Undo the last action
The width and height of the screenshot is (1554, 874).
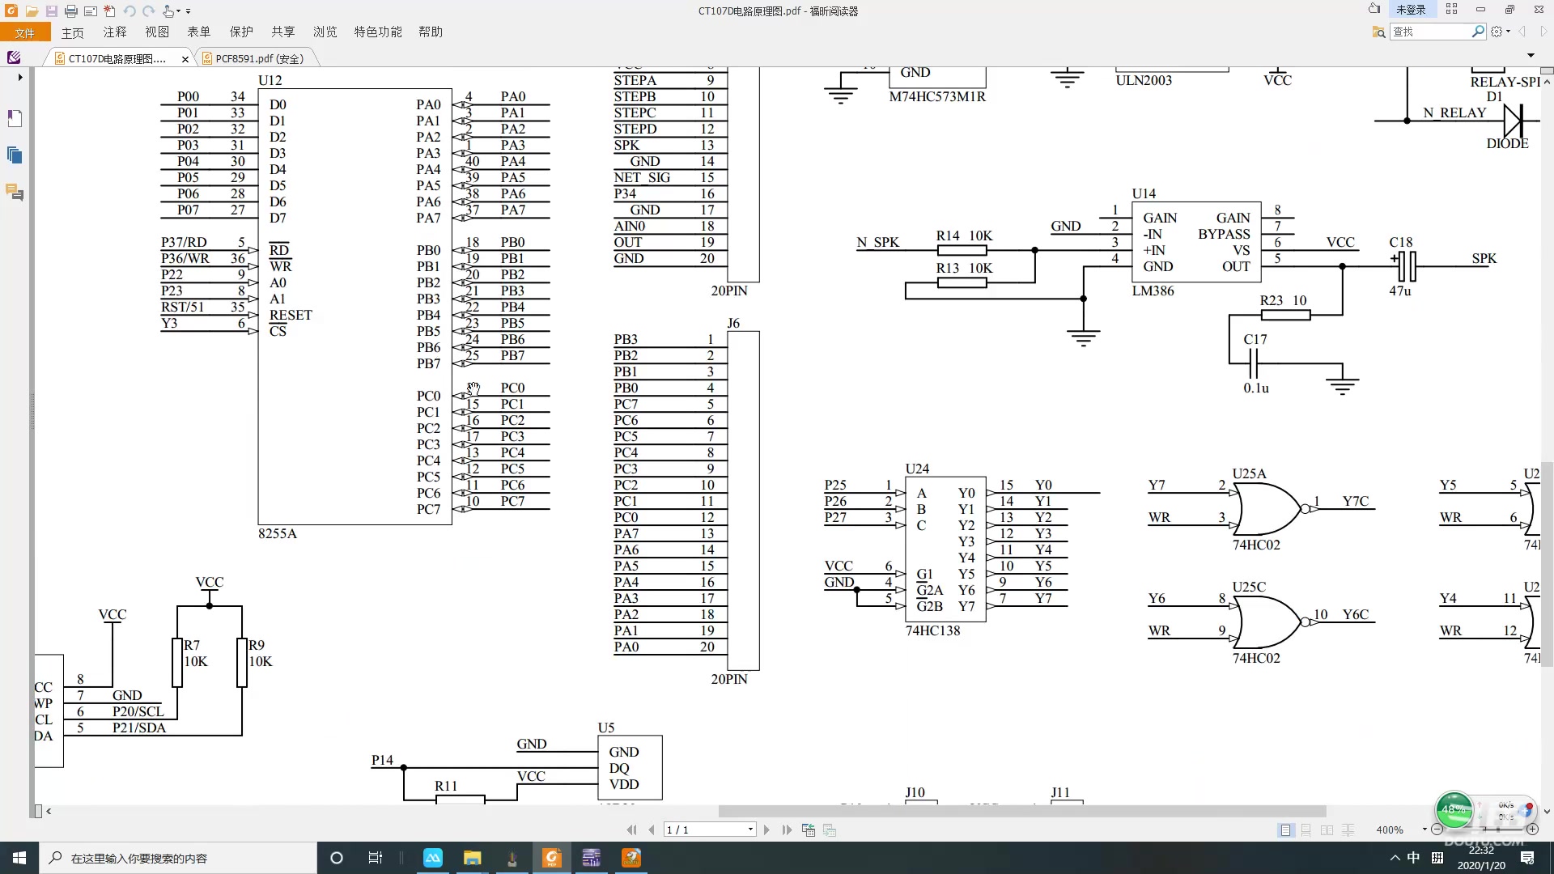click(129, 11)
